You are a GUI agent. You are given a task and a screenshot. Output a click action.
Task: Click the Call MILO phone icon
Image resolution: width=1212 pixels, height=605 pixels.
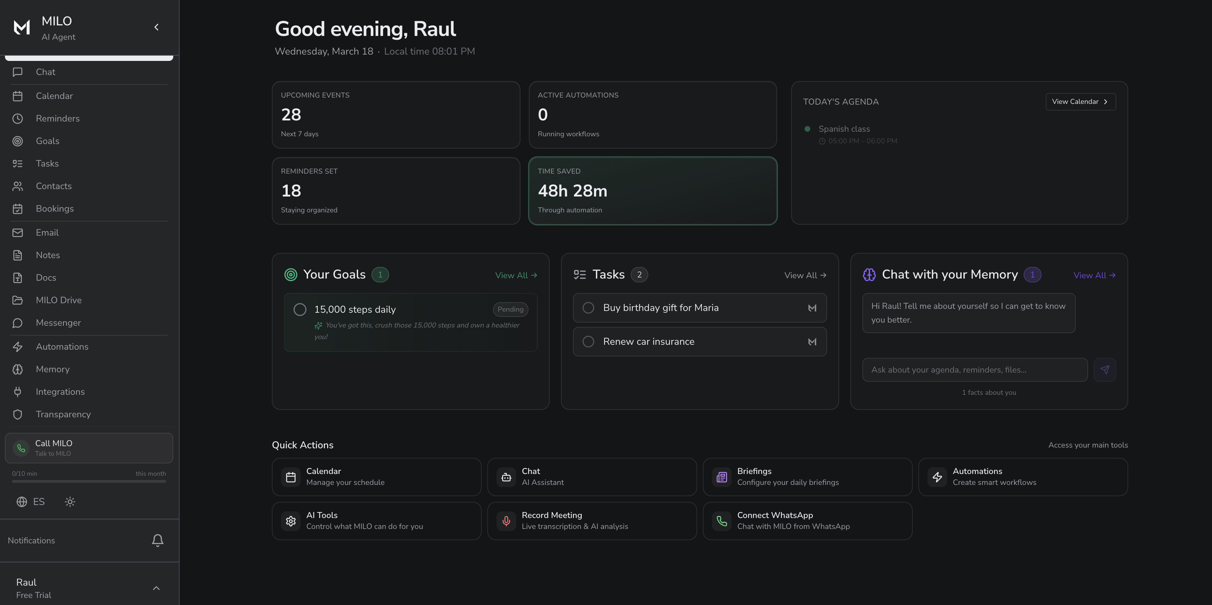click(21, 448)
